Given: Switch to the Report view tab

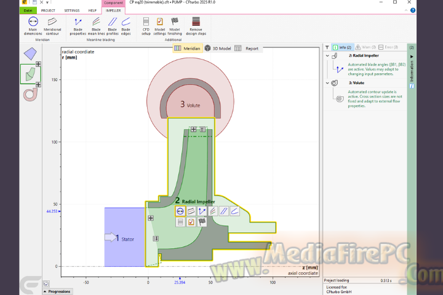Looking at the screenshot, I should click(x=247, y=49).
